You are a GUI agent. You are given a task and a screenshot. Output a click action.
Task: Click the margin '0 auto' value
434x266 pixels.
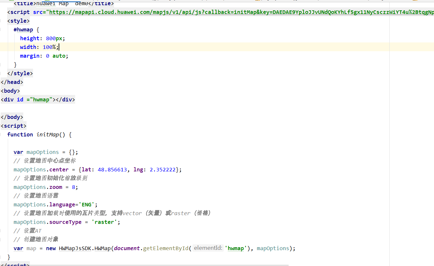point(57,56)
